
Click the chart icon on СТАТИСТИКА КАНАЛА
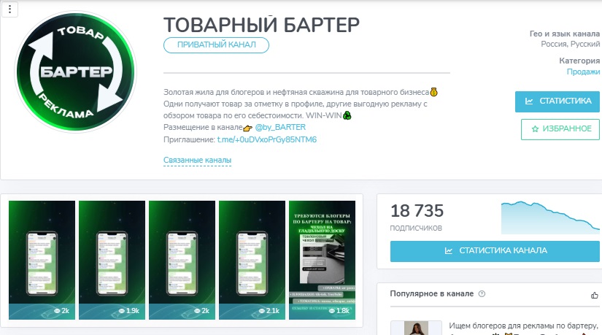(x=448, y=251)
